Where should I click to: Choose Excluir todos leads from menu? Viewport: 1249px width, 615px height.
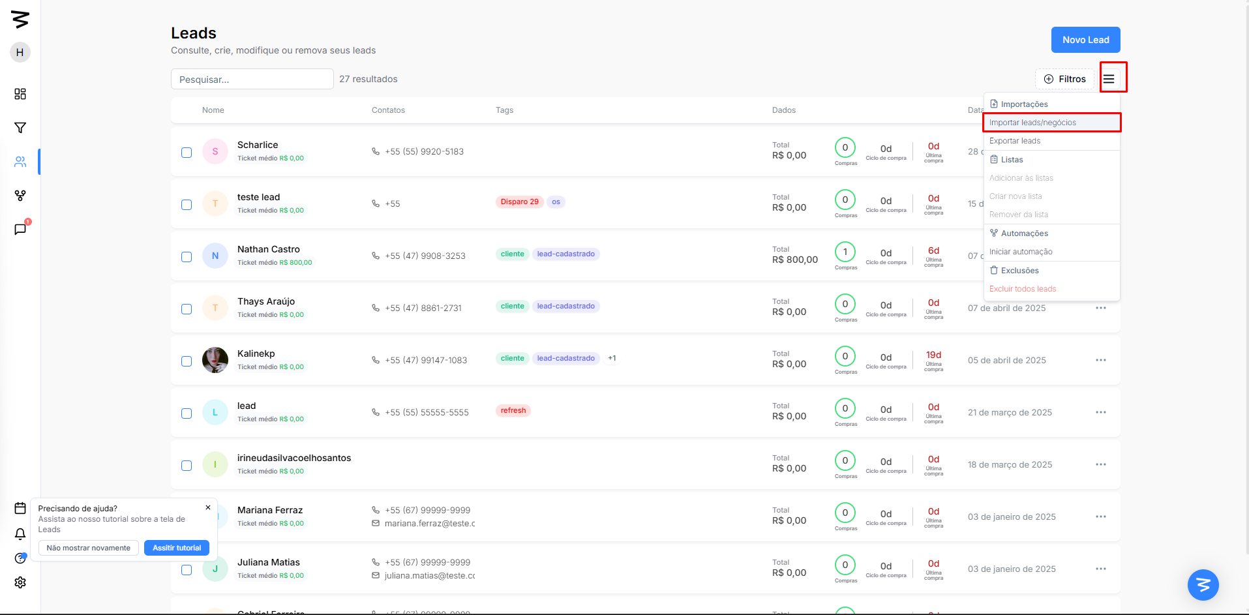[1051, 289]
